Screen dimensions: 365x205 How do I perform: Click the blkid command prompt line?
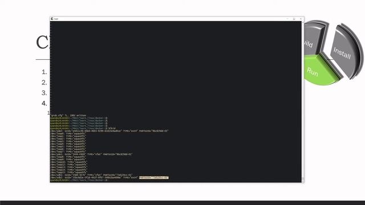tap(83, 128)
